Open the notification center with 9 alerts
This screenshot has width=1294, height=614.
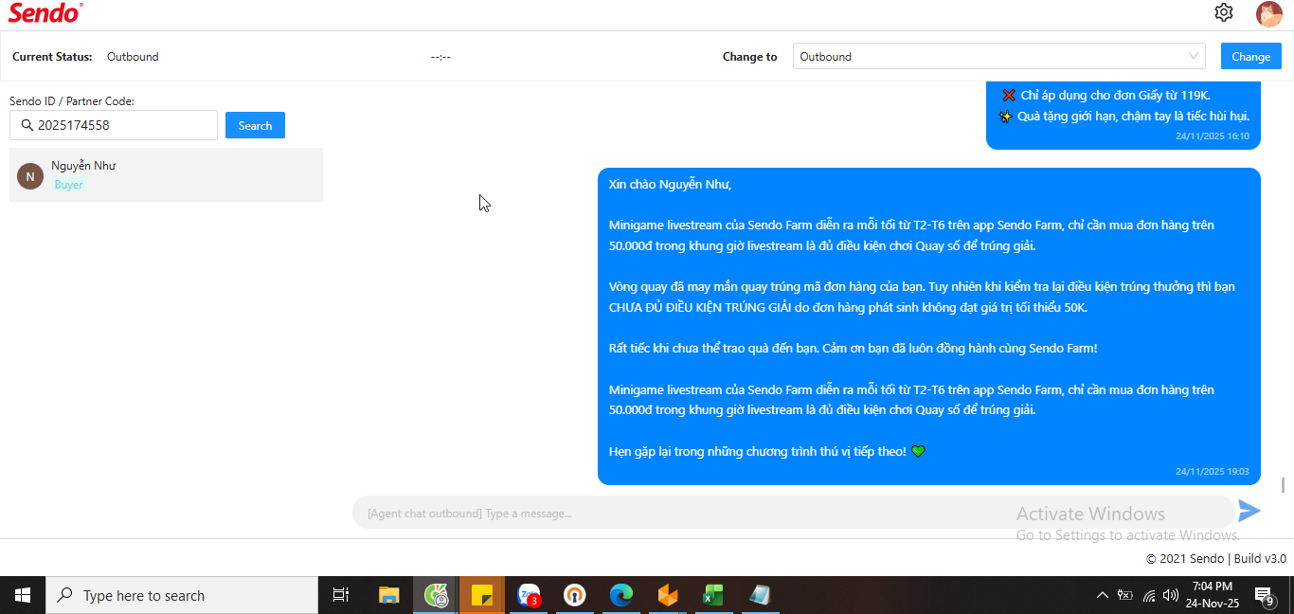point(1265,595)
